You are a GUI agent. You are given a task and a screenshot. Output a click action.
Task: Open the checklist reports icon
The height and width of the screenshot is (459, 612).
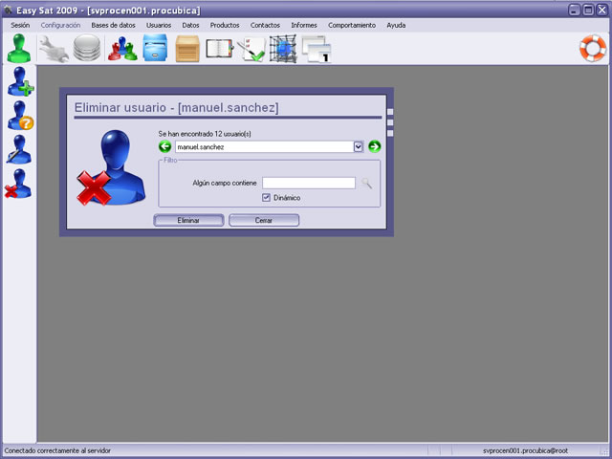251,49
